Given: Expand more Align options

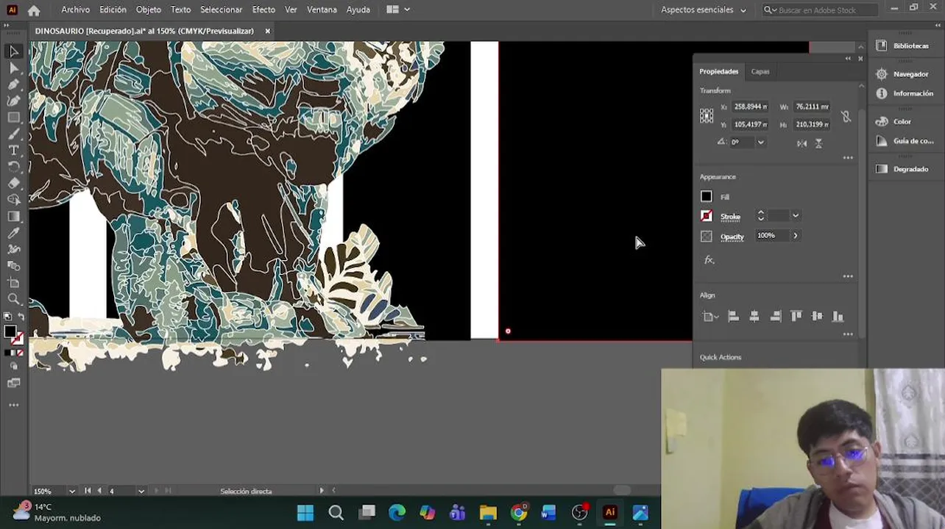Looking at the screenshot, I should point(848,334).
